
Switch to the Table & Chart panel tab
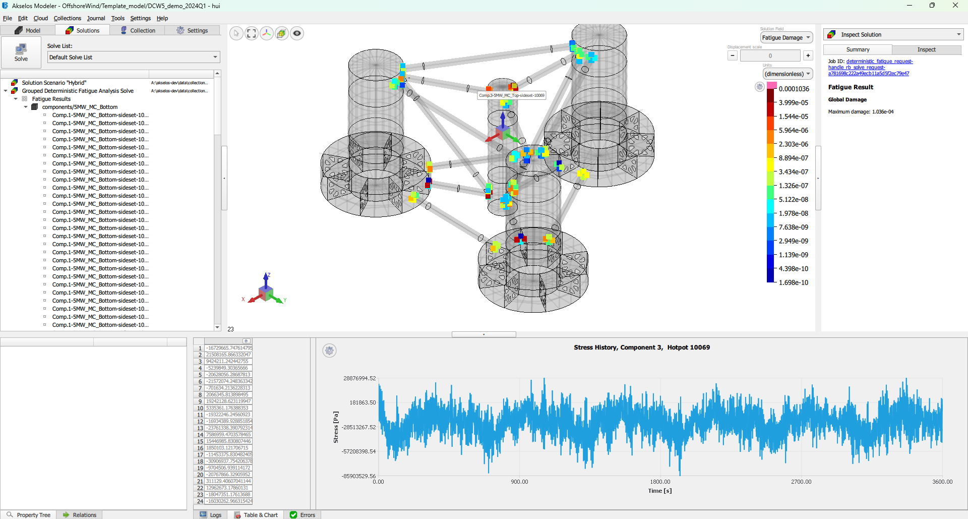click(x=256, y=514)
